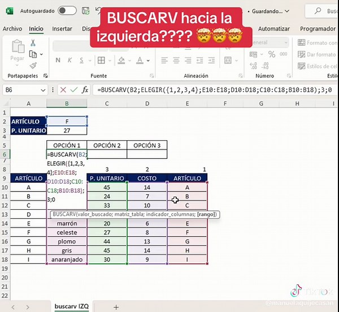Viewport: 339px width, 312px height.
Task: Click the OPCIÓN 2 cell
Action: pyautogui.click(x=107, y=145)
